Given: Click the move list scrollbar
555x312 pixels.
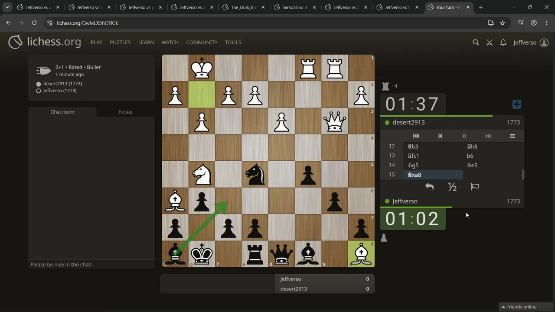Looking at the screenshot, I should (x=523, y=175).
